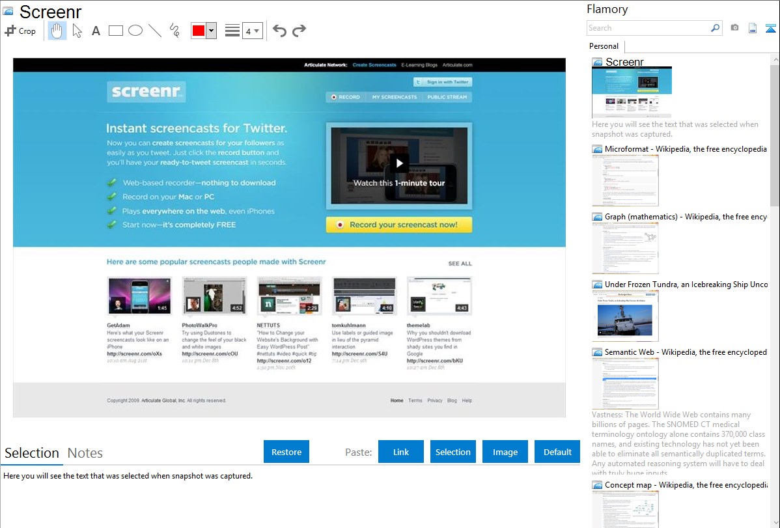Select the 'Under Frozen Tundra' snapshot title

click(686, 285)
